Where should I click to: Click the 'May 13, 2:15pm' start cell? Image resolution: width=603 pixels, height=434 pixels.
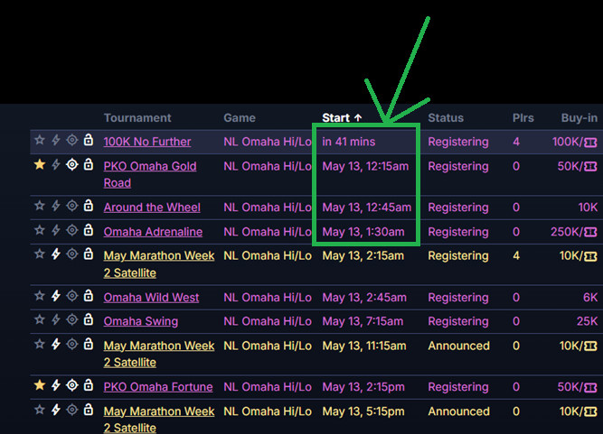point(363,387)
